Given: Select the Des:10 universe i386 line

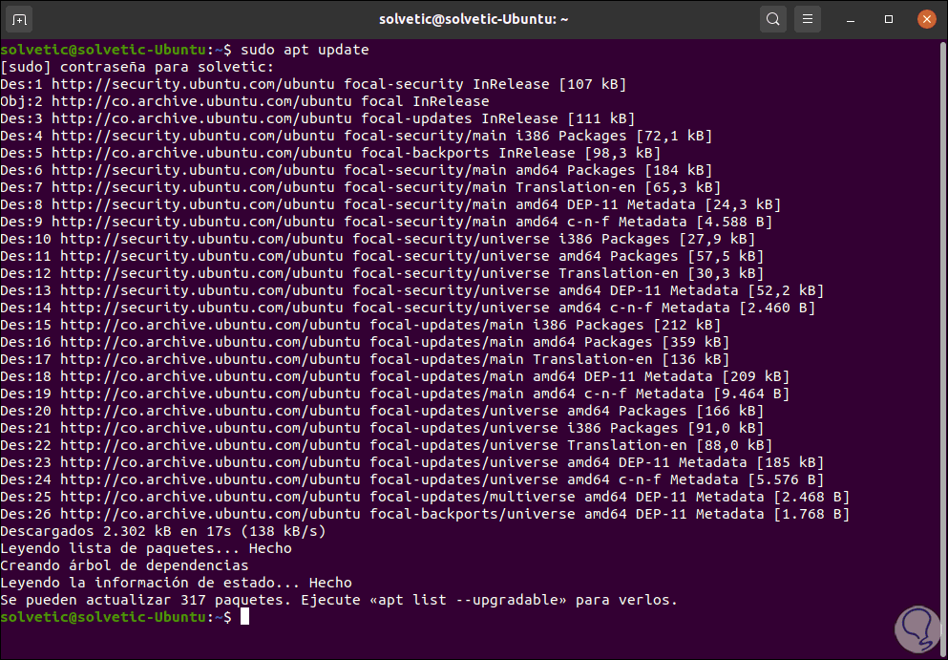Looking at the screenshot, I should 378,239.
